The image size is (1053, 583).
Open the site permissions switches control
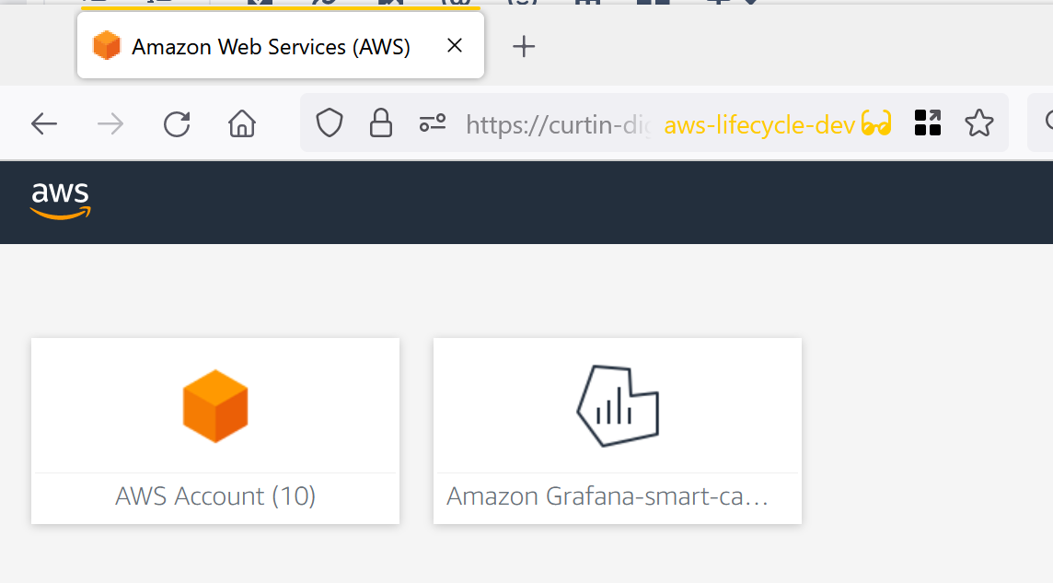tap(432, 122)
